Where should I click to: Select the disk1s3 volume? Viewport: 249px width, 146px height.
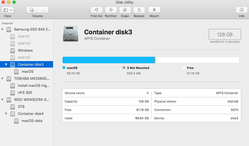[27, 43]
